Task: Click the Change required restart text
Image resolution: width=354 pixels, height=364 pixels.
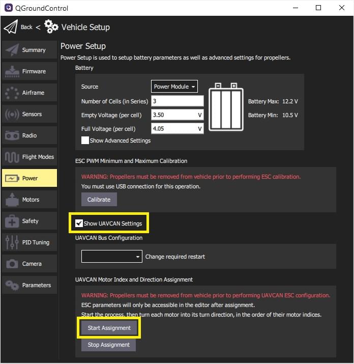Action: pos(175,257)
